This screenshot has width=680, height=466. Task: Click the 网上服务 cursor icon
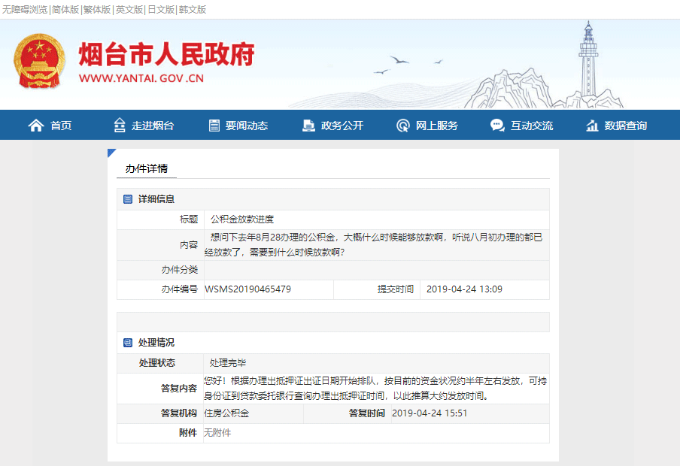(x=403, y=126)
